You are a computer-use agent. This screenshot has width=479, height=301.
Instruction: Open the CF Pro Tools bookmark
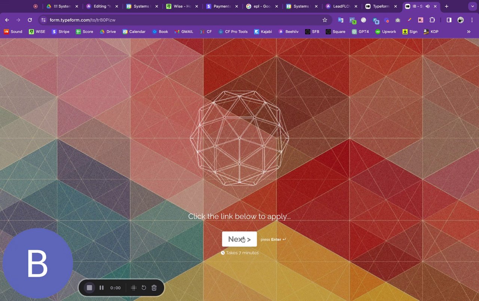click(233, 32)
